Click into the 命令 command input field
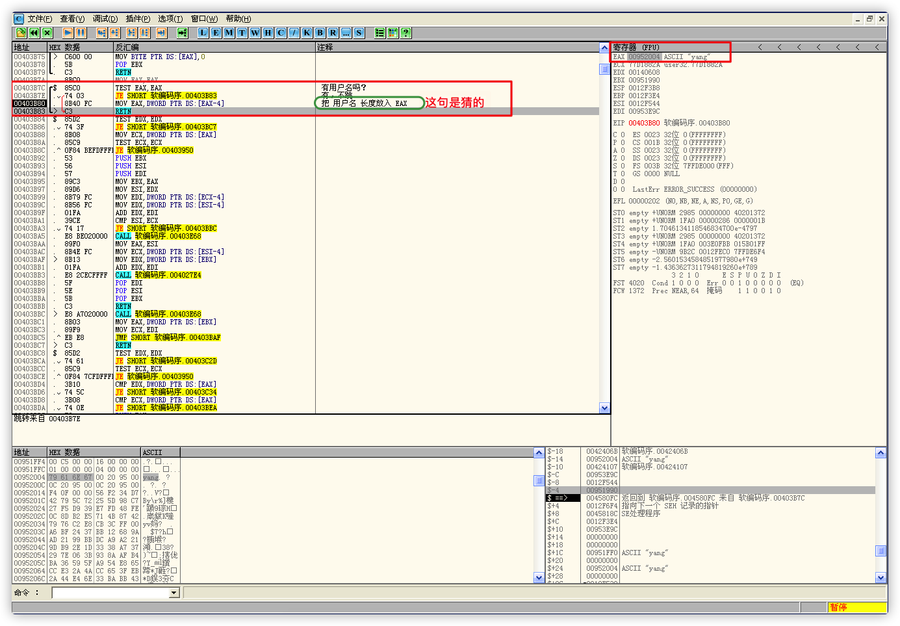The height and width of the screenshot is (626, 900). click(x=110, y=593)
